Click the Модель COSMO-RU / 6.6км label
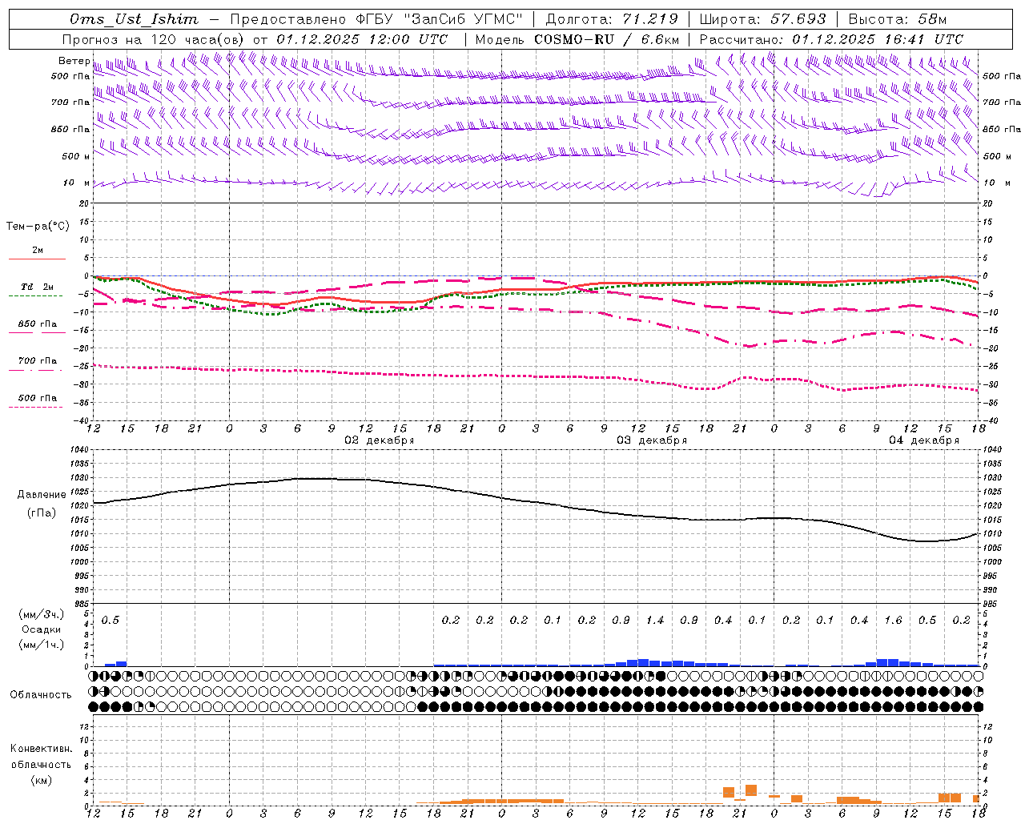The image size is (1025, 820). [577, 39]
